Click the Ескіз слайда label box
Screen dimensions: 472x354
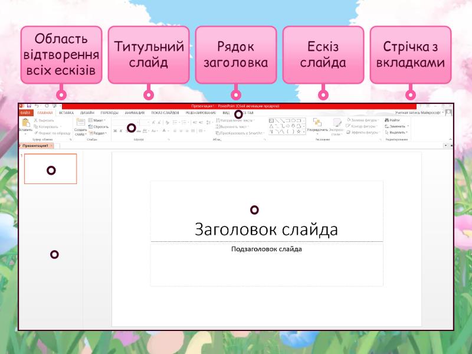[323, 54]
